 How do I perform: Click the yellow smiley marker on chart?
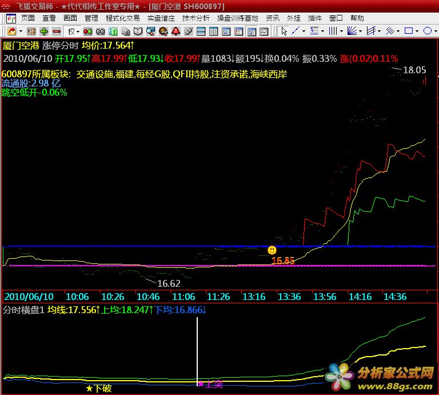coord(272,250)
